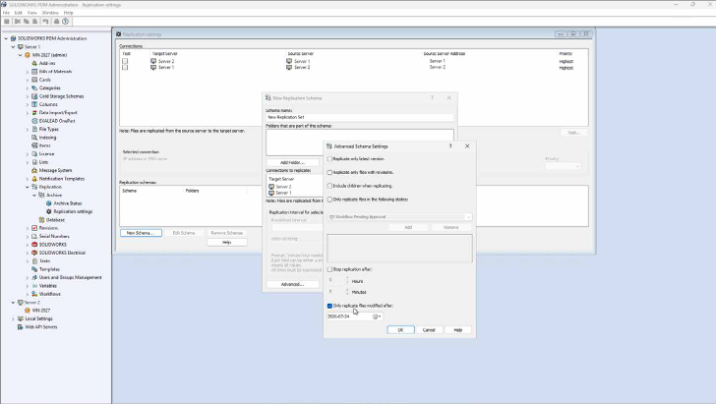This screenshot has width=716, height=404.
Task: Click the Categories node icon
Action: [x=34, y=87]
